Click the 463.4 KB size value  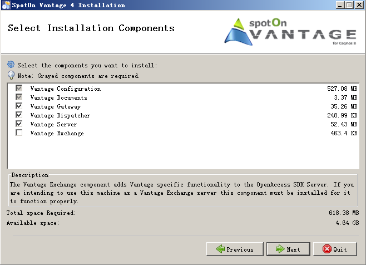[x=344, y=133]
